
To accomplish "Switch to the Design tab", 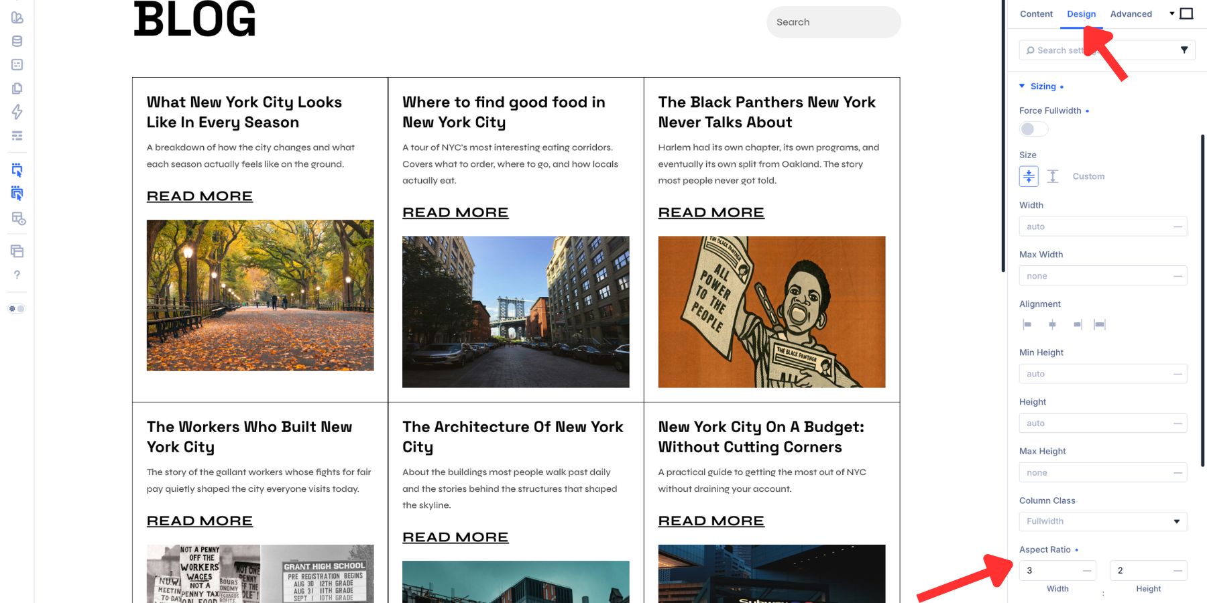I will pos(1081,14).
